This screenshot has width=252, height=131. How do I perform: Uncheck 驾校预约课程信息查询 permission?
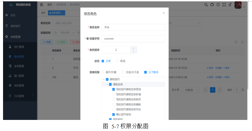click(114, 89)
